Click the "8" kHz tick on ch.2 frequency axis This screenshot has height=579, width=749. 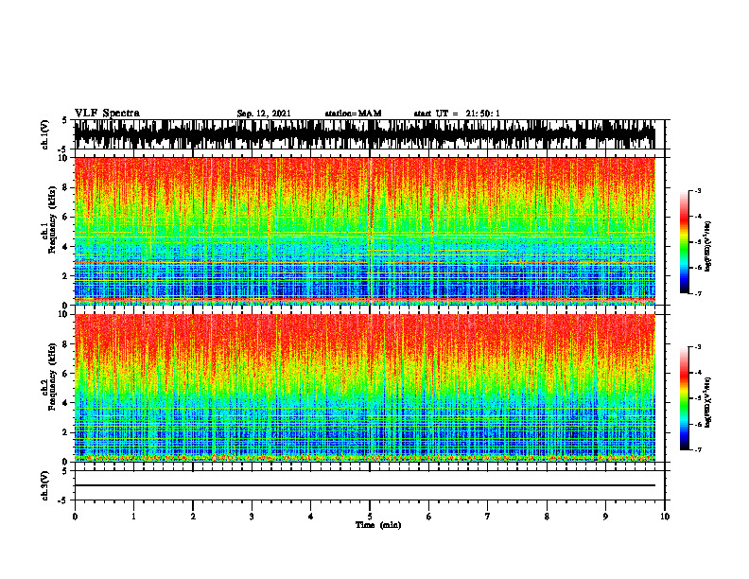(x=66, y=344)
